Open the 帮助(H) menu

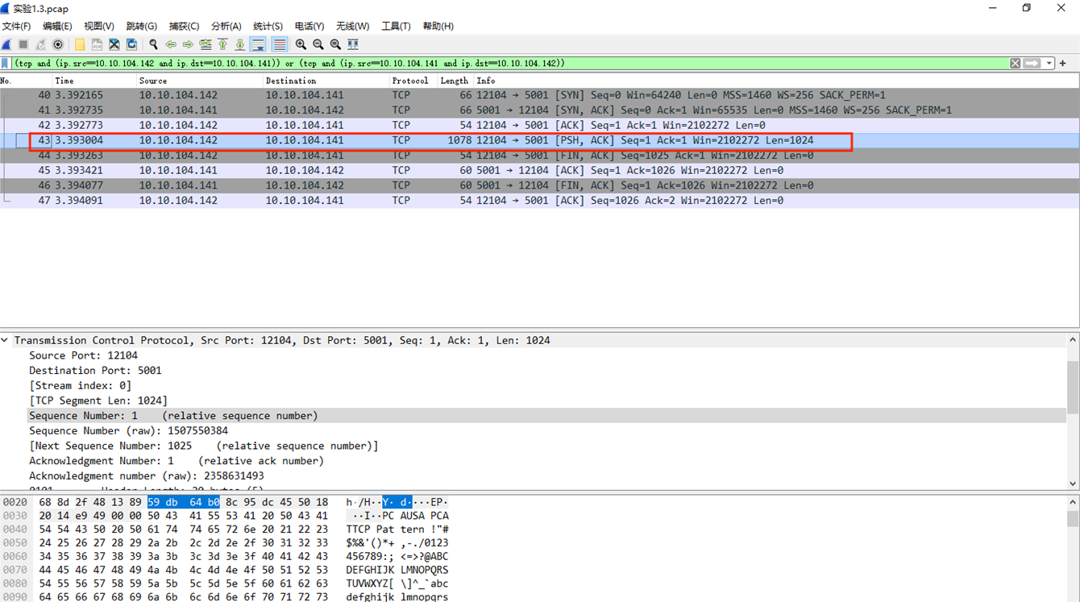click(438, 26)
